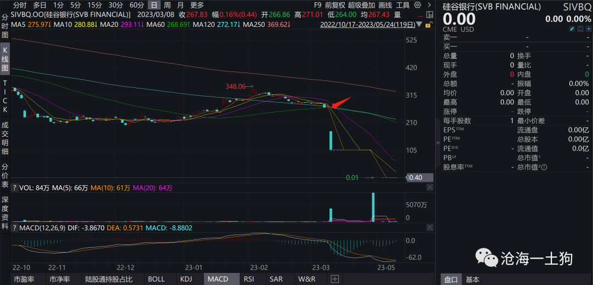The width and height of the screenshot is (593, 285).
Task: Select the 5分 five-minute period
Action: pos(76,5)
